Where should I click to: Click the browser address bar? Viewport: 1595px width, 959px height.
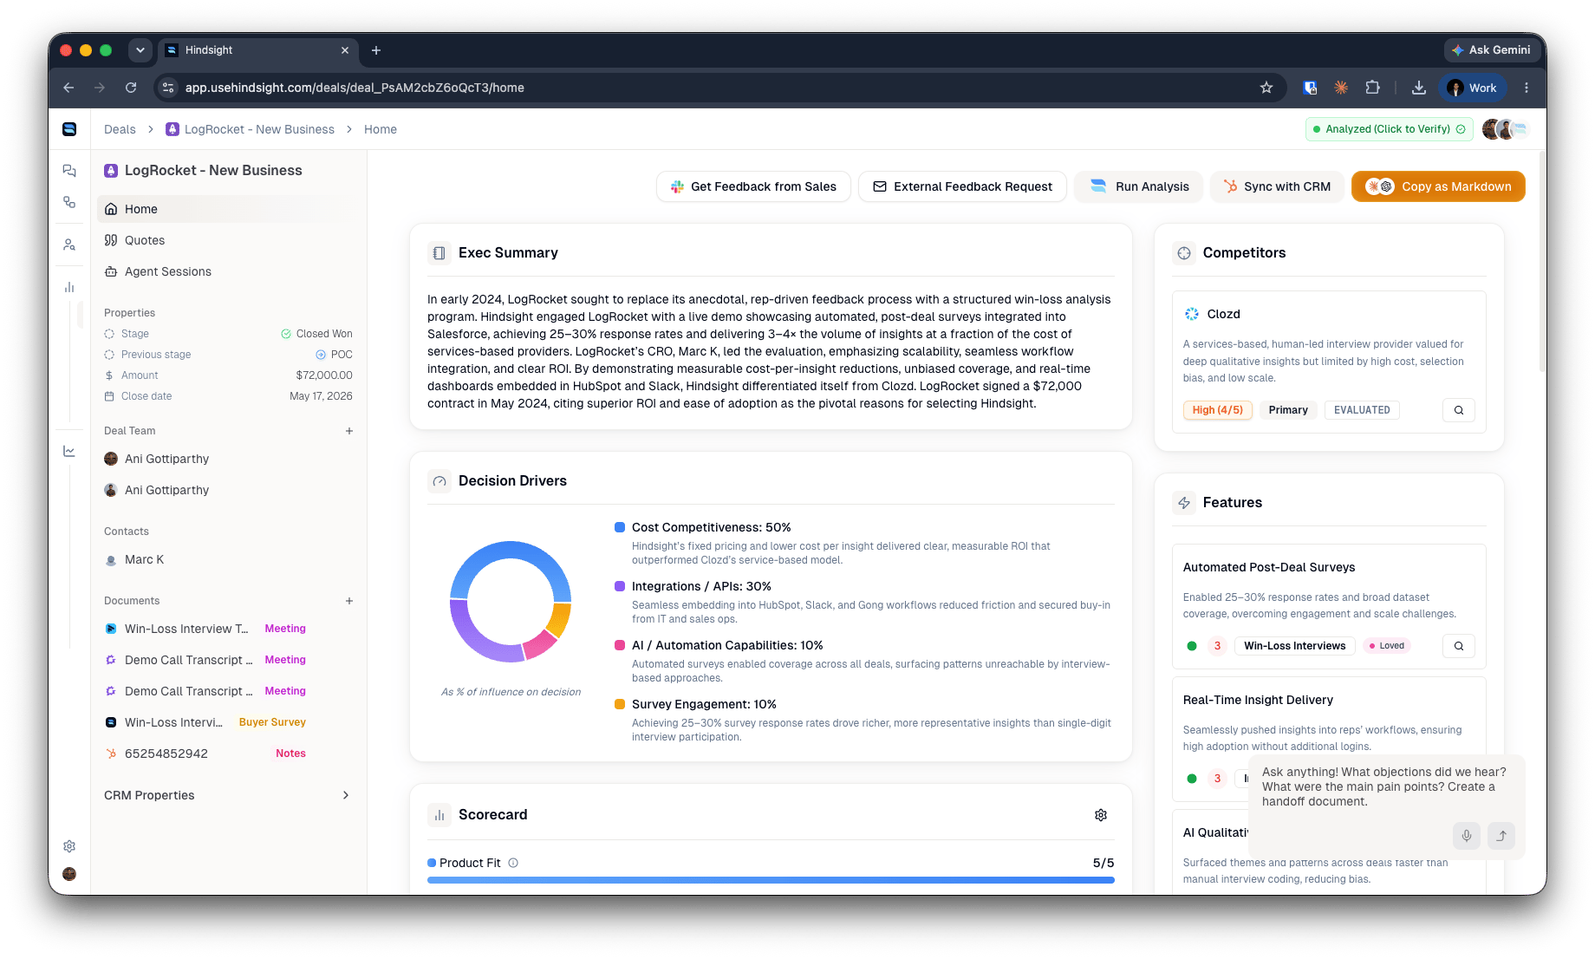pos(719,88)
